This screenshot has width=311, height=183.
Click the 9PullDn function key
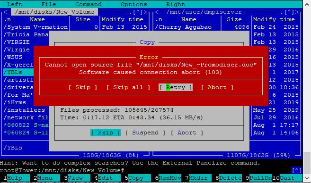point(259,178)
